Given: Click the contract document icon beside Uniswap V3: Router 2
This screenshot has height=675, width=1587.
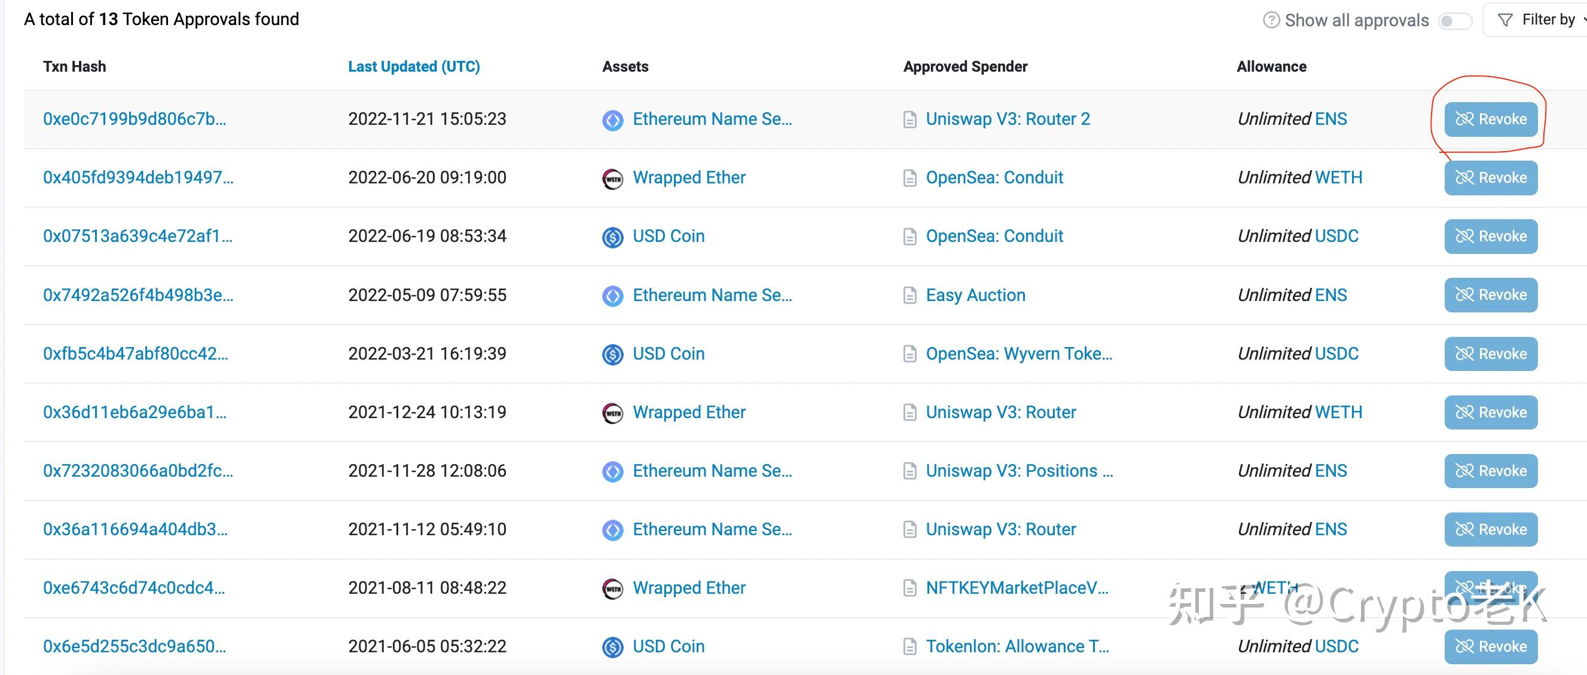Looking at the screenshot, I should click(910, 119).
